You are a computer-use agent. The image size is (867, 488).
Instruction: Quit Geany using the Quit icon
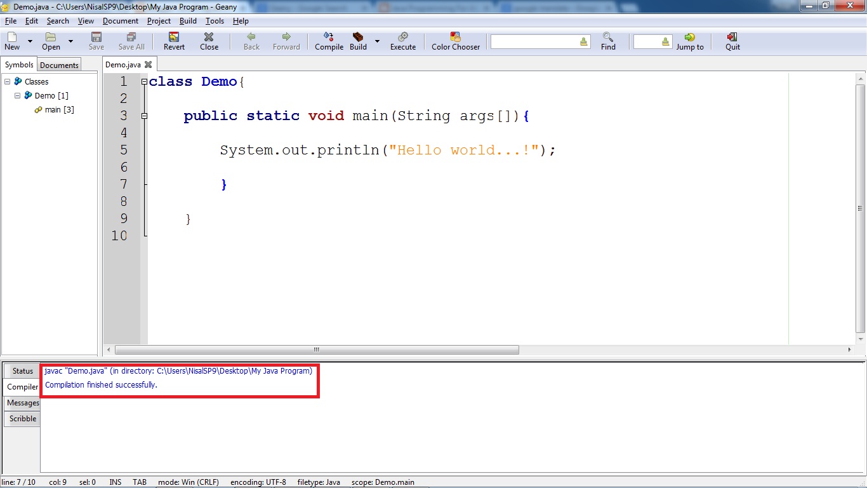(x=732, y=41)
